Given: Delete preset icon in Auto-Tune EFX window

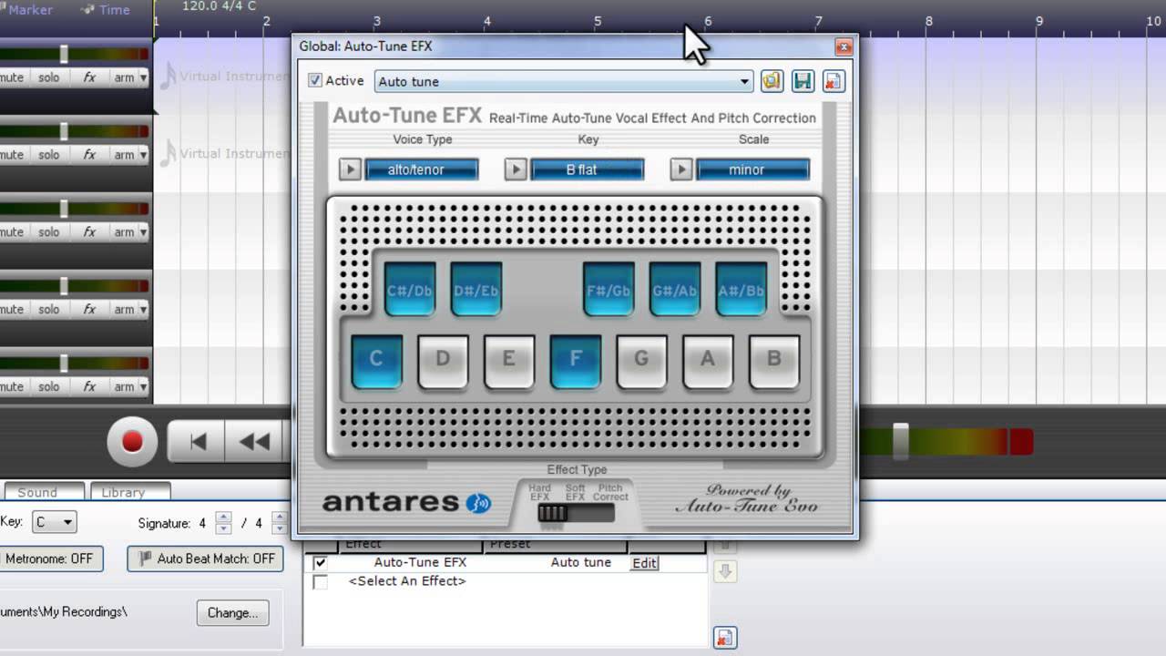Looking at the screenshot, I should (x=834, y=81).
